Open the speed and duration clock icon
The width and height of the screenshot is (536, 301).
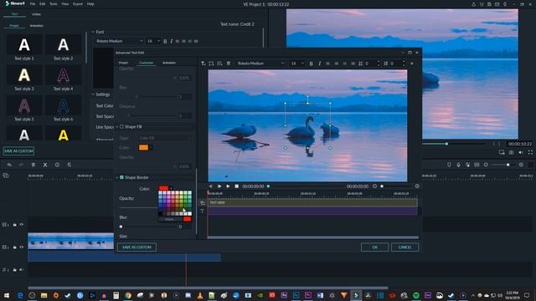pyautogui.click(x=57, y=165)
